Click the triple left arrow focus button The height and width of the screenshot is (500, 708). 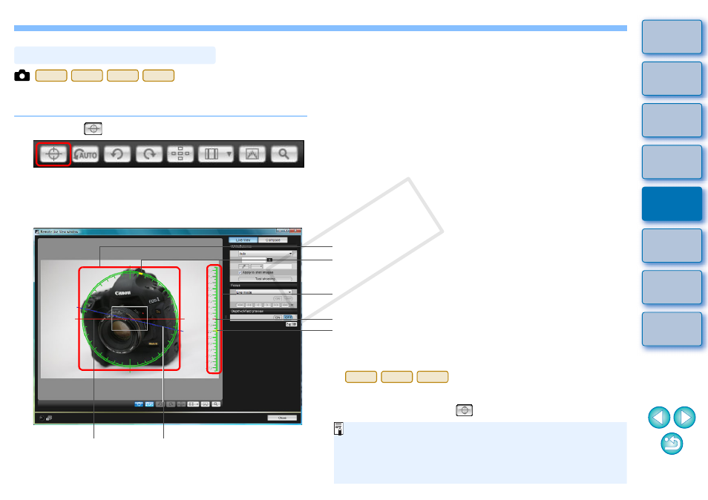click(240, 305)
